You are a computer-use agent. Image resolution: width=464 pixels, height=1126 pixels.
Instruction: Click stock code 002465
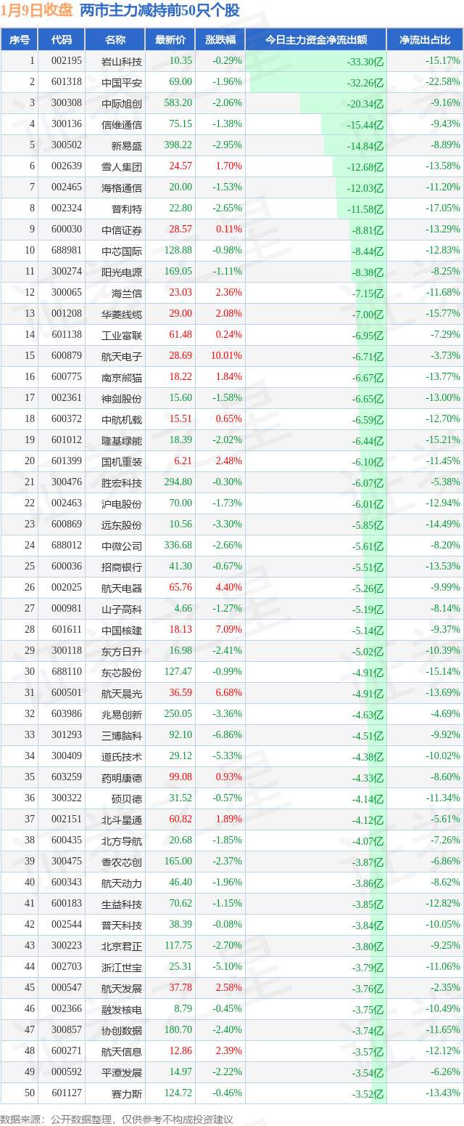click(67, 187)
